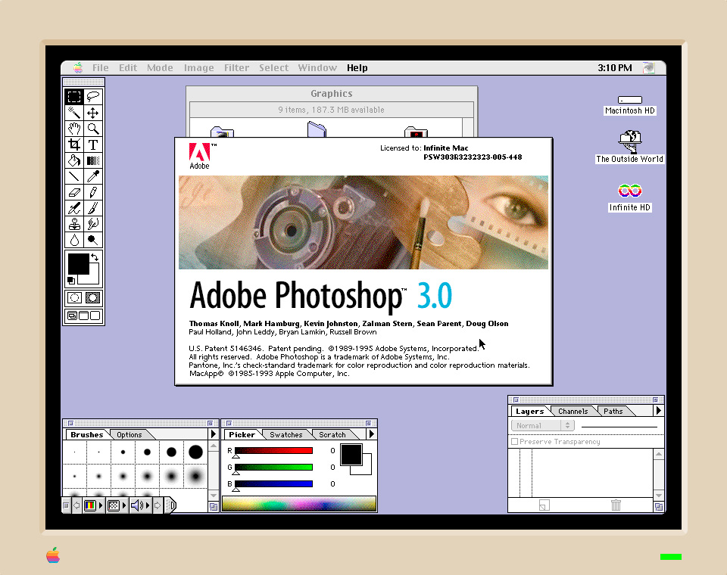Click the Graphics window title bar
The image size is (727, 575).
click(x=332, y=94)
